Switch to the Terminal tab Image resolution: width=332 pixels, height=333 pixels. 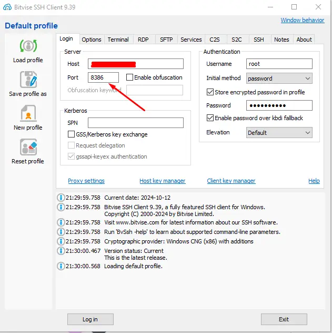118,40
